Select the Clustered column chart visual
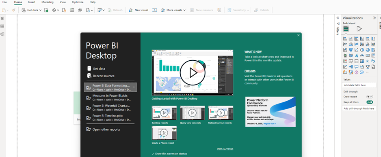The width and height of the screenshot is (381, 157). [x=362, y=39]
